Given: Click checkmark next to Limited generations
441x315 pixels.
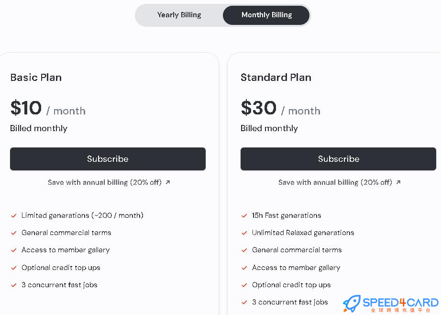Looking at the screenshot, I should [x=13, y=215].
